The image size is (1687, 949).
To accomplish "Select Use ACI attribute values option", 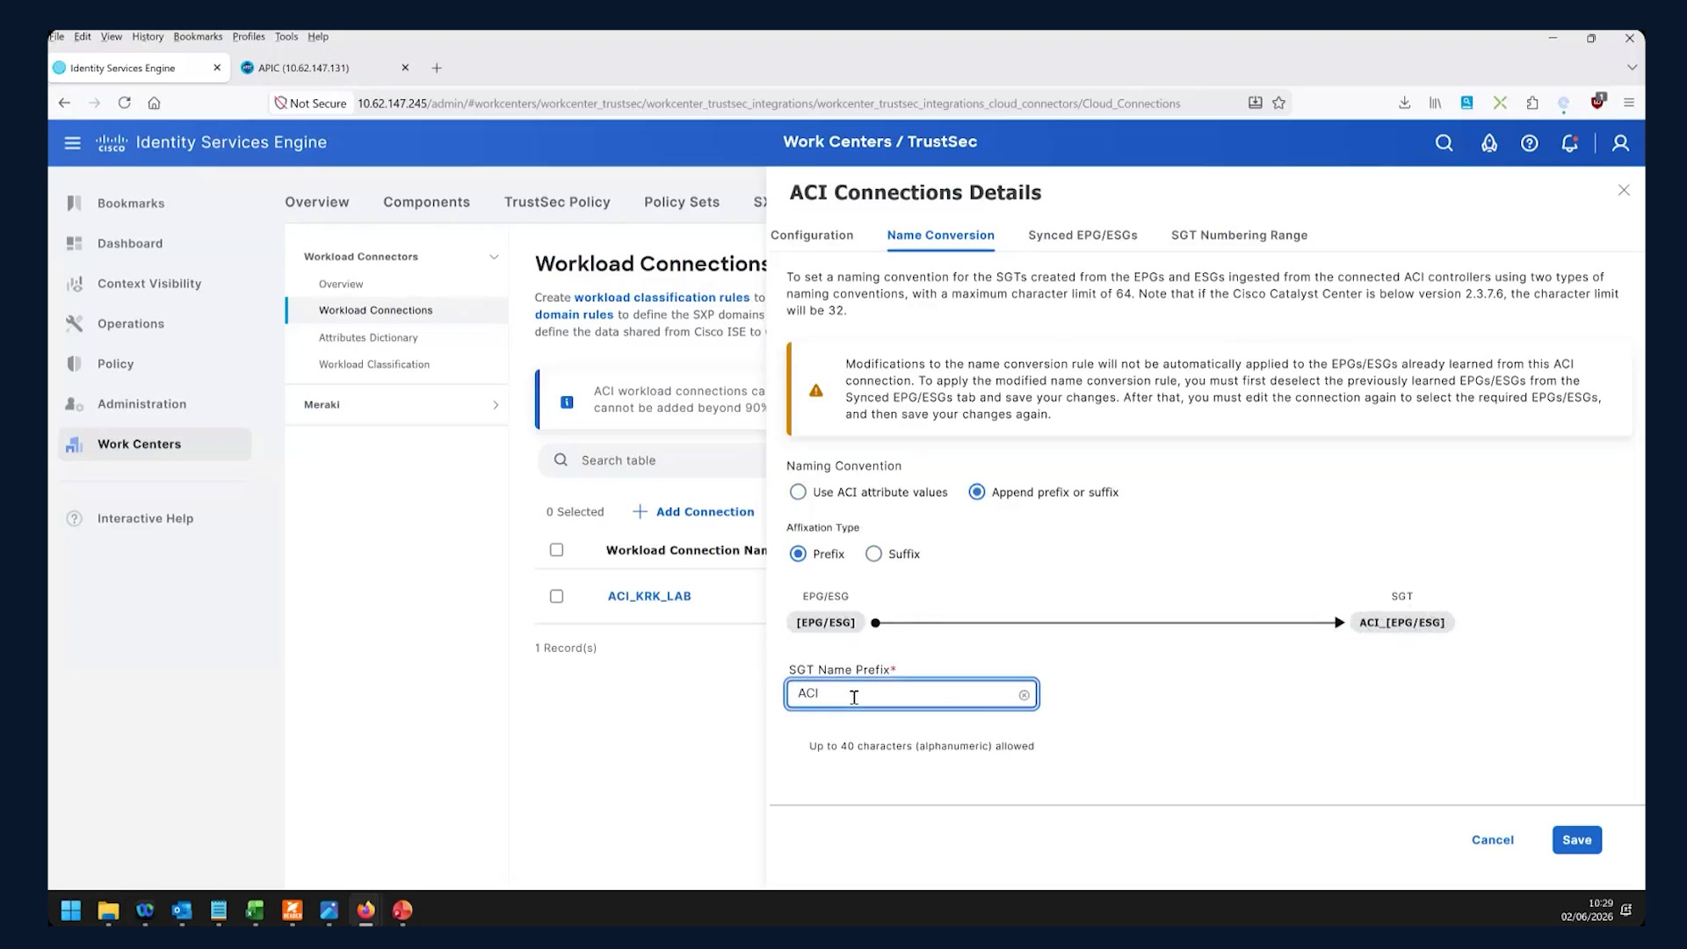I will tap(798, 492).
